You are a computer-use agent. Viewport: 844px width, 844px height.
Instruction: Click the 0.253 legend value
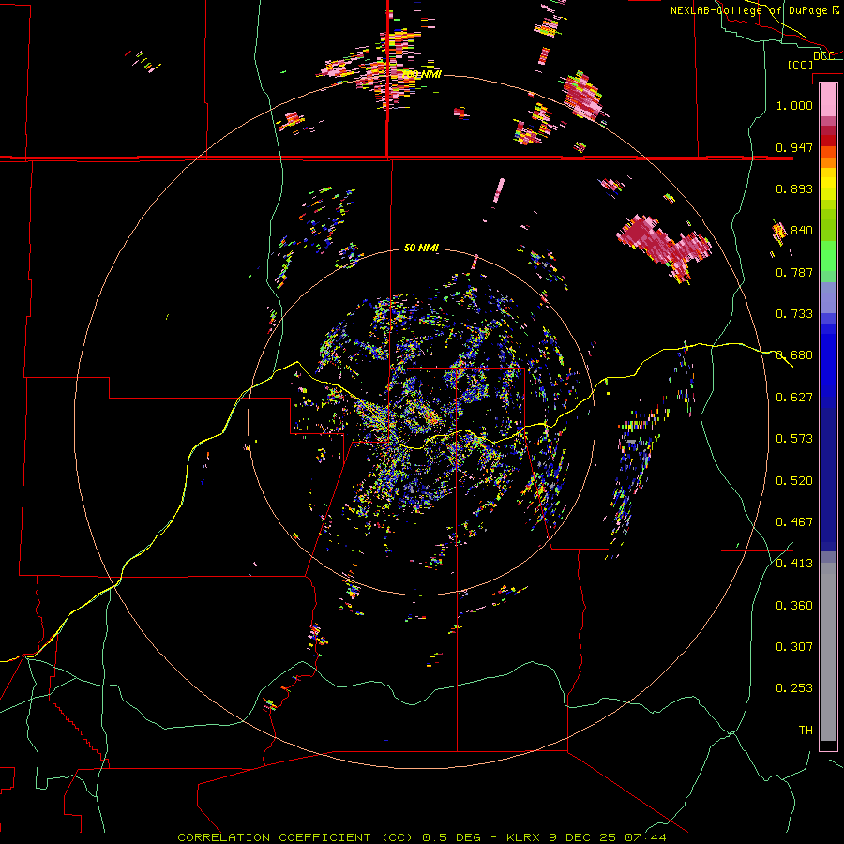pyautogui.click(x=794, y=688)
